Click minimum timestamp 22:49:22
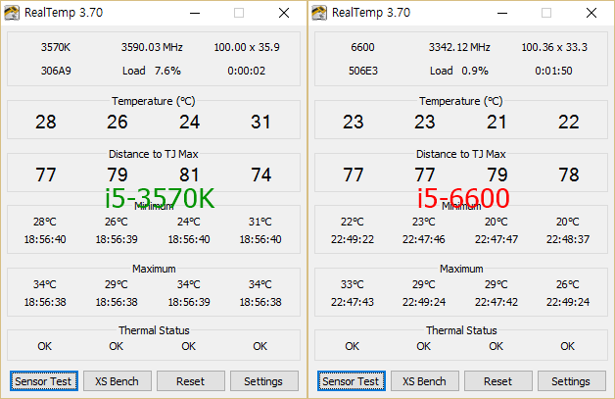 [353, 239]
